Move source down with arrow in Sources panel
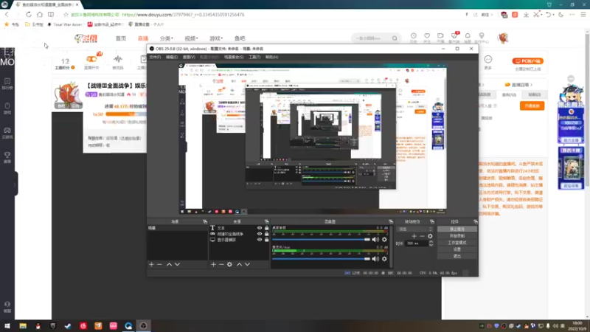The width and height of the screenshot is (590, 332). (247, 265)
